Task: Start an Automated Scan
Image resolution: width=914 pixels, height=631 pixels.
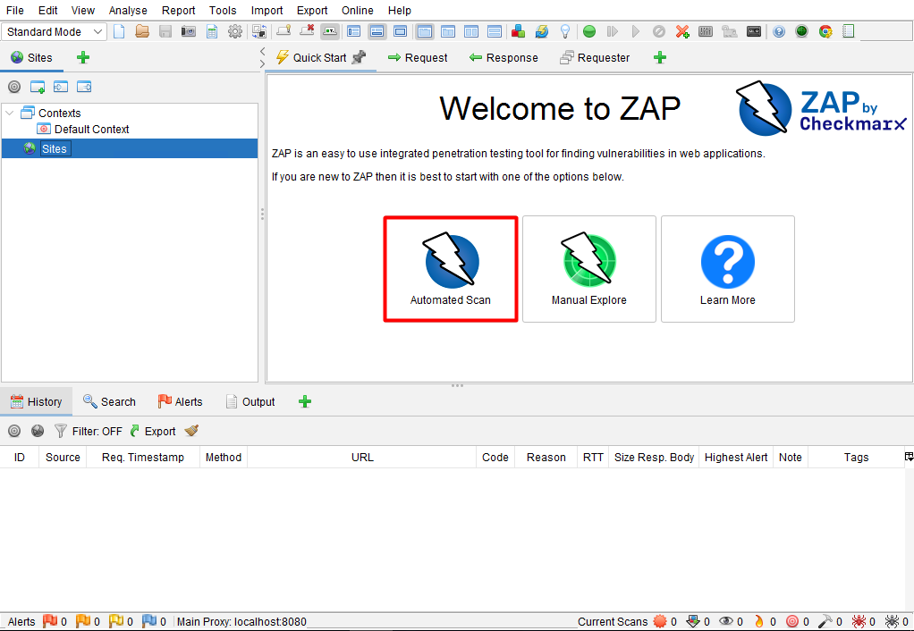Action: pyautogui.click(x=451, y=269)
